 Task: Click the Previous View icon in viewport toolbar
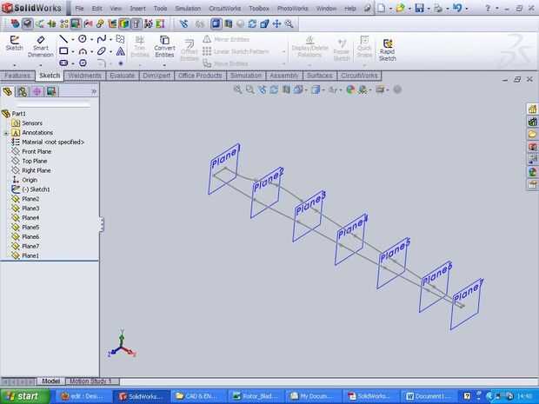pyautogui.click(x=263, y=89)
